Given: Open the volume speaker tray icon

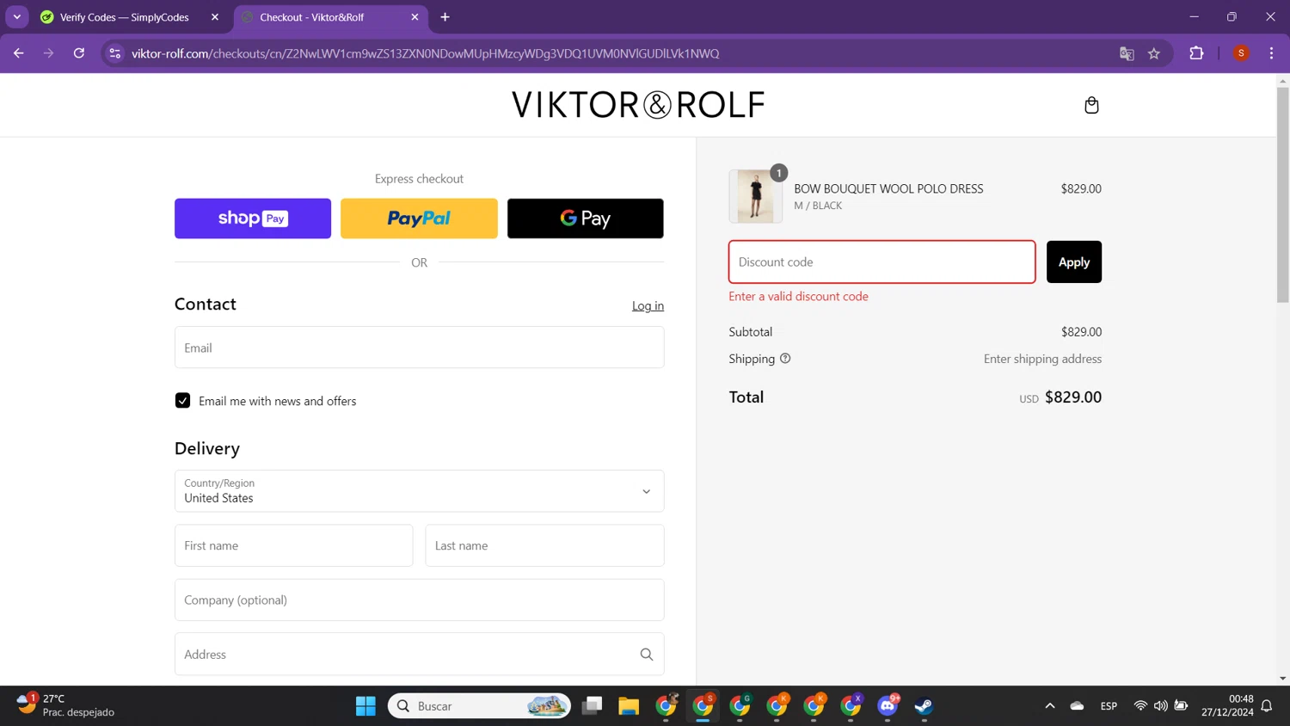Looking at the screenshot, I should click(x=1161, y=706).
